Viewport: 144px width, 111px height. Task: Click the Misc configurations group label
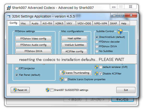tap(72, 31)
